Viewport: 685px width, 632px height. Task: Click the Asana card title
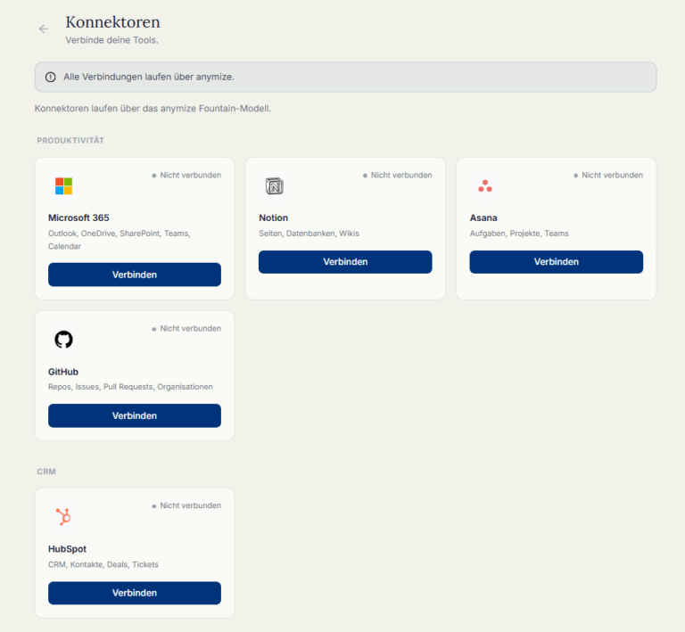[483, 218]
